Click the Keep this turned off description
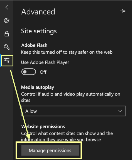 pos(67,52)
